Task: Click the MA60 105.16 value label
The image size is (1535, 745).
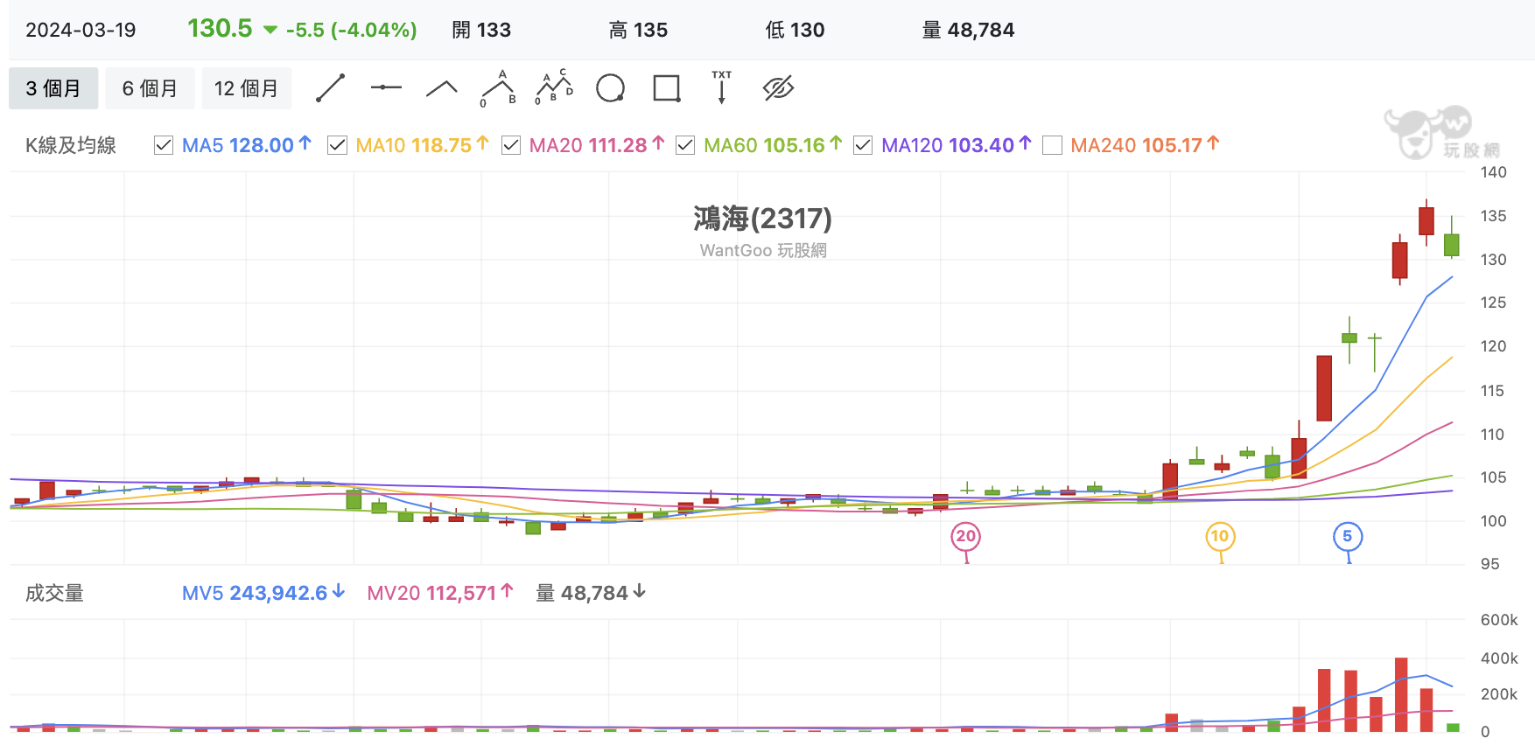Action: point(773,145)
